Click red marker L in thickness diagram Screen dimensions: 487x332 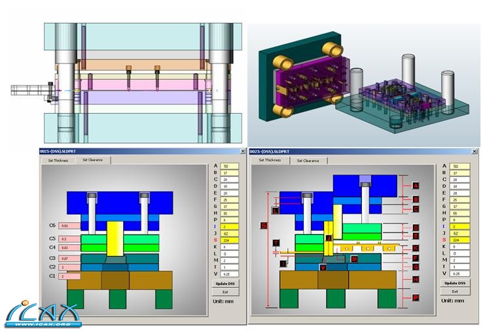pyautogui.click(x=276, y=211)
